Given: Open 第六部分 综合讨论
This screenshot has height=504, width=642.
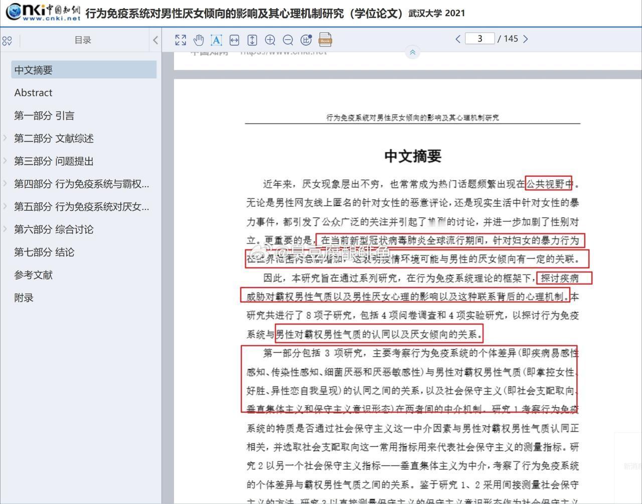Looking at the screenshot, I should tap(54, 229).
